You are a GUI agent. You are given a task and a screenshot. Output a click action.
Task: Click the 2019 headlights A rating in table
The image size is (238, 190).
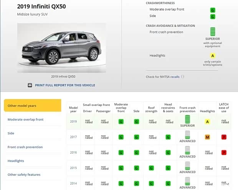207,121
